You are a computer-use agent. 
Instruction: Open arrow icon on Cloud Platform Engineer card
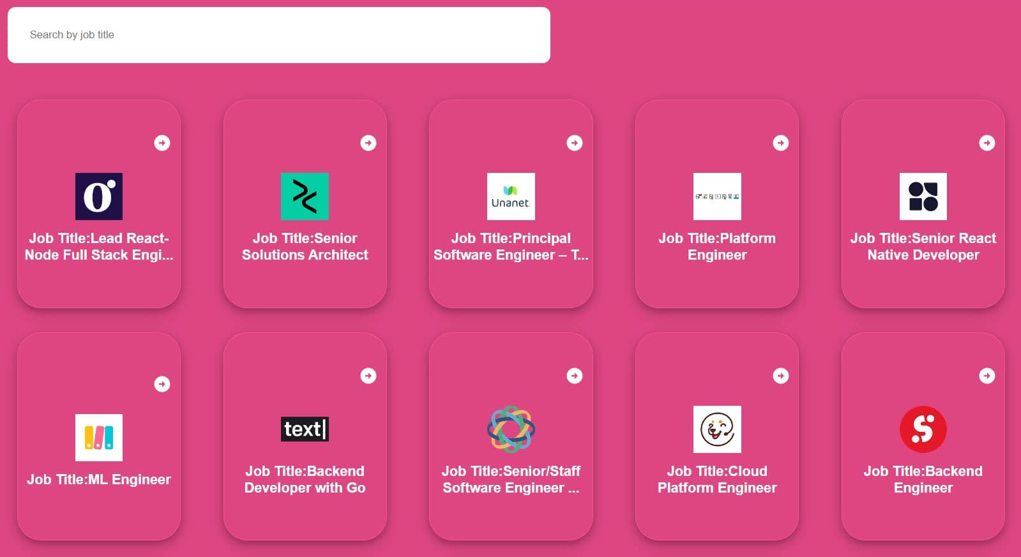tap(781, 376)
